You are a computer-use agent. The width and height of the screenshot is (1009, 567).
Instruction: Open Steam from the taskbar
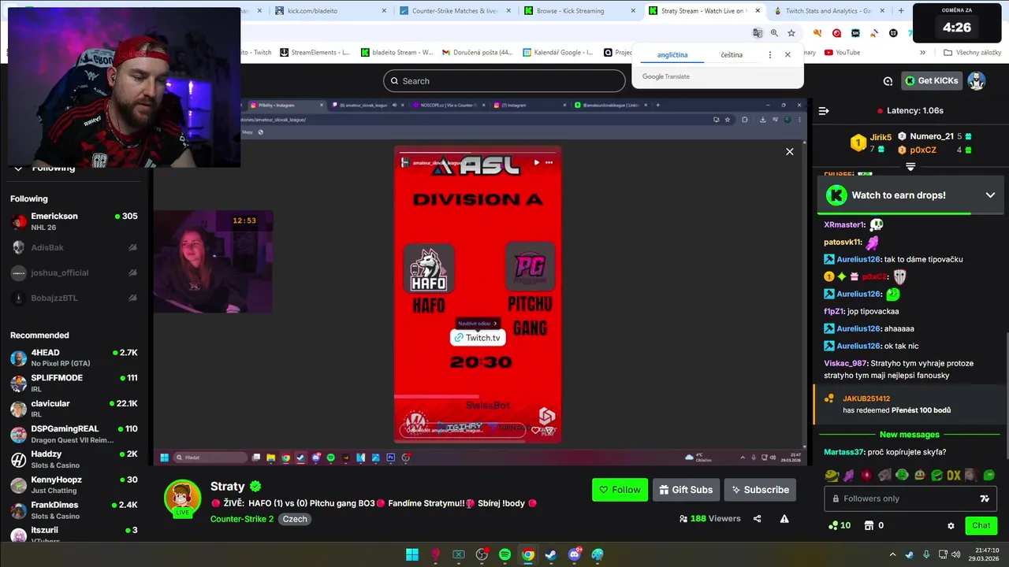point(551,554)
